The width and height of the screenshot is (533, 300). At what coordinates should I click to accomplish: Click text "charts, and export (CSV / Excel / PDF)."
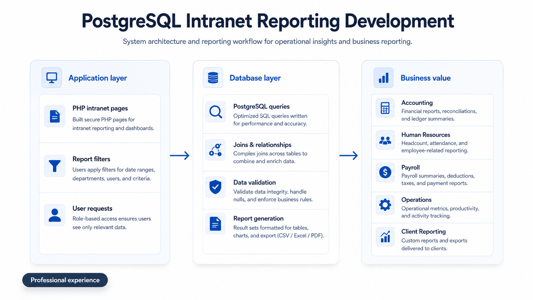point(279,236)
